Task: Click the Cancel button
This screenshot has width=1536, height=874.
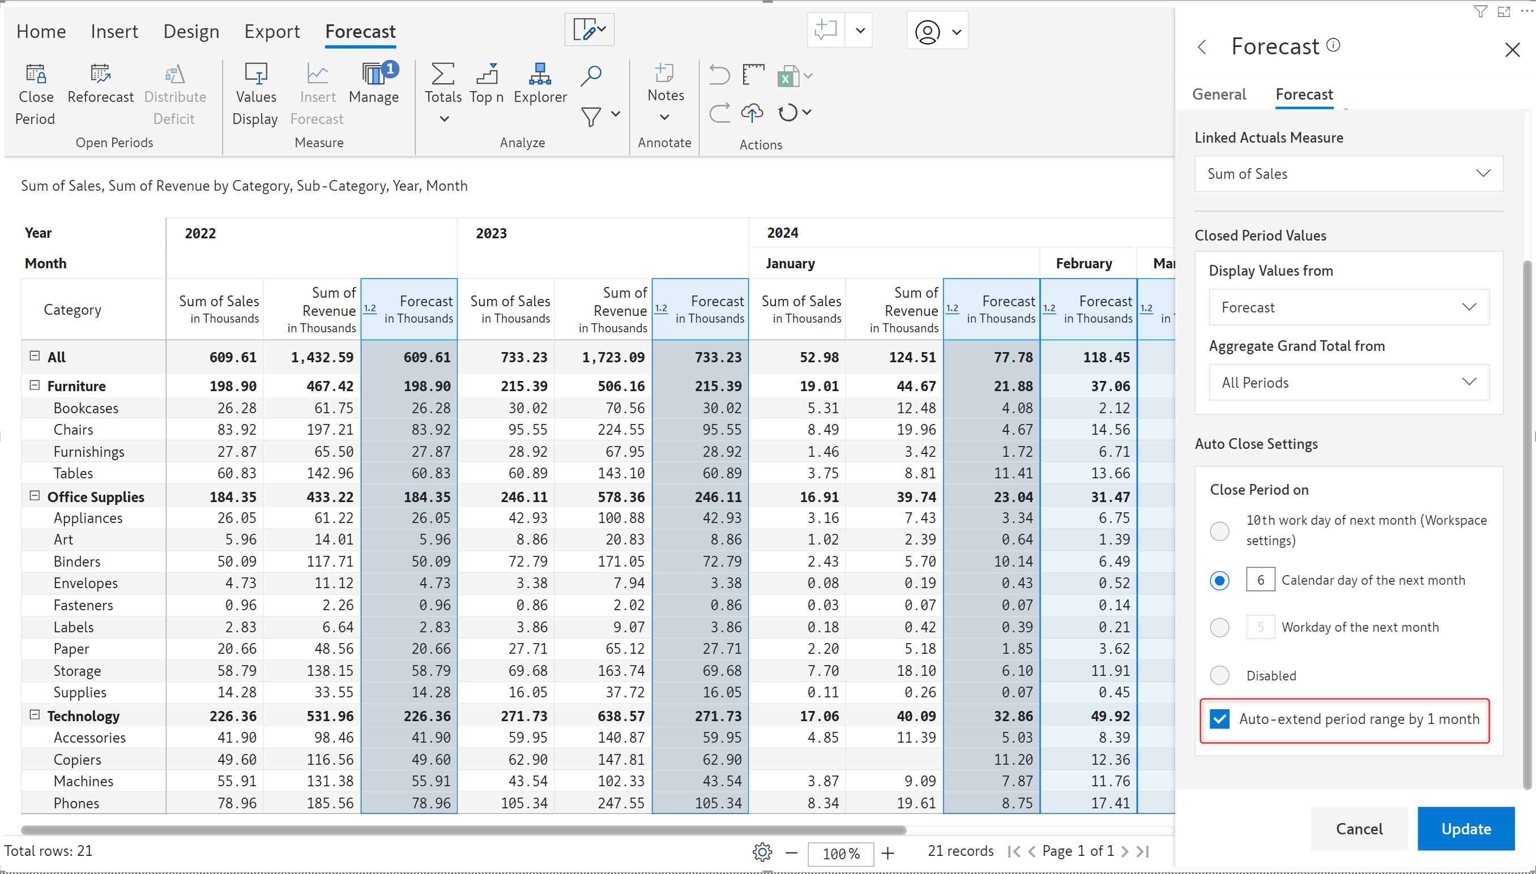Action: (x=1358, y=828)
